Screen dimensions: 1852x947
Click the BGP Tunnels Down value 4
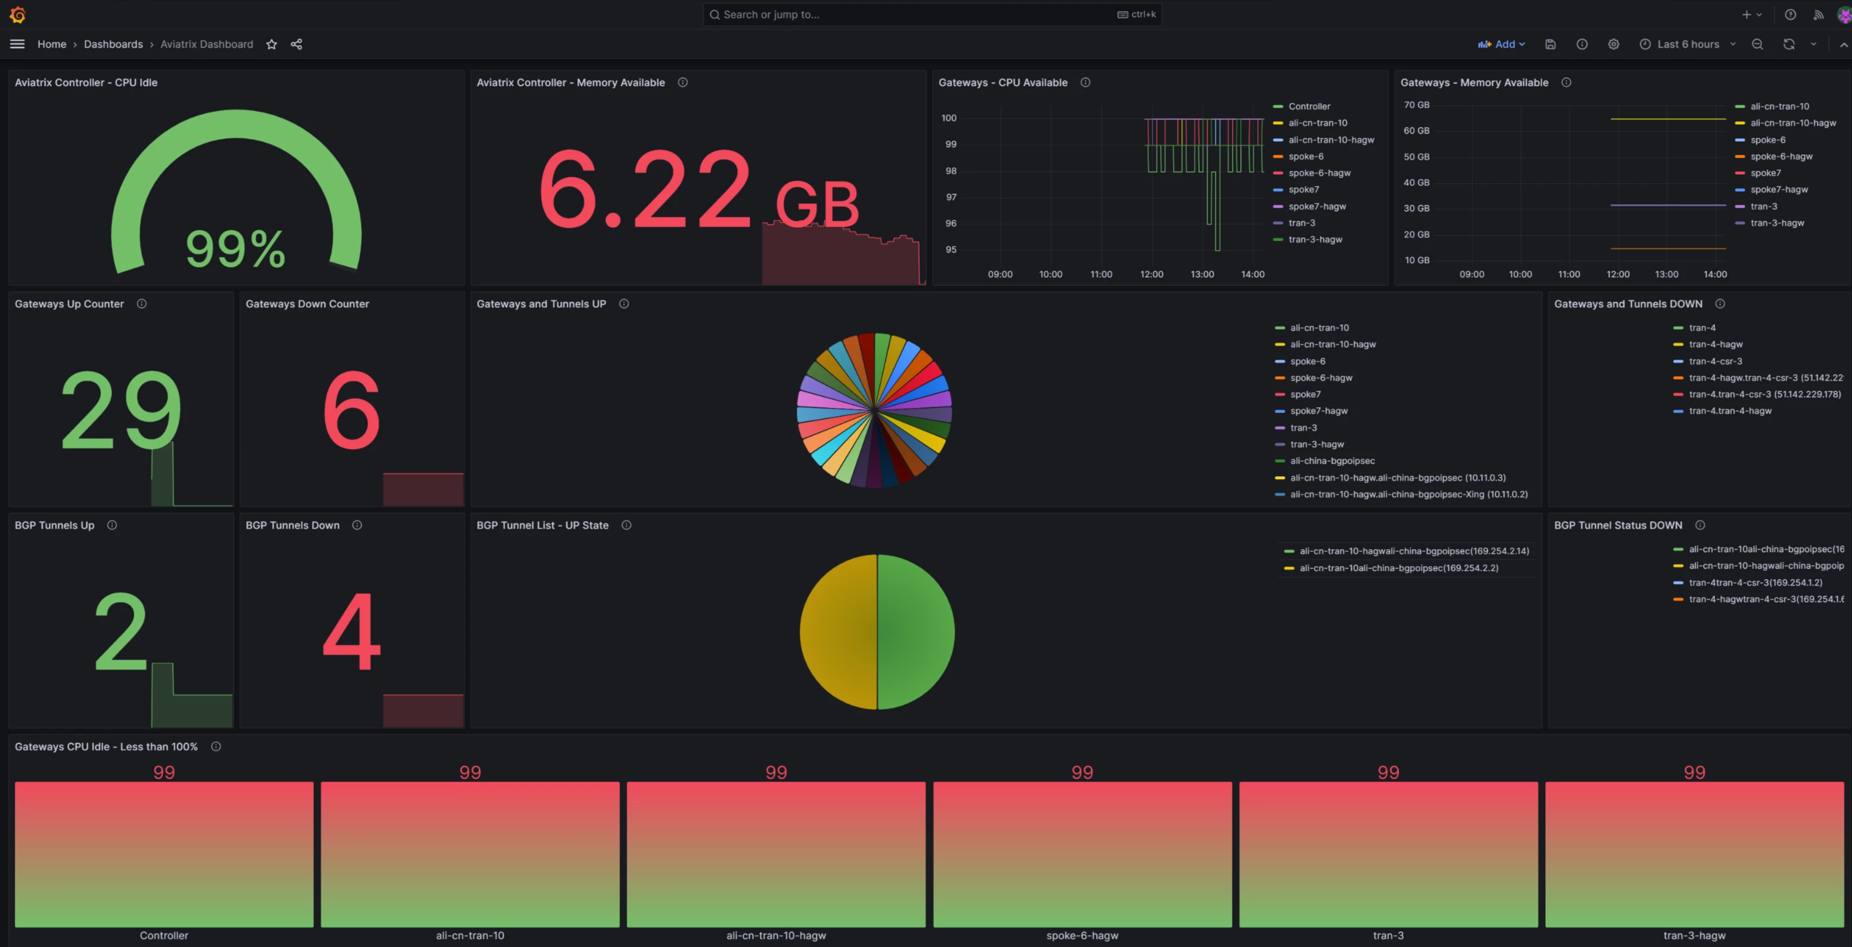coord(352,632)
